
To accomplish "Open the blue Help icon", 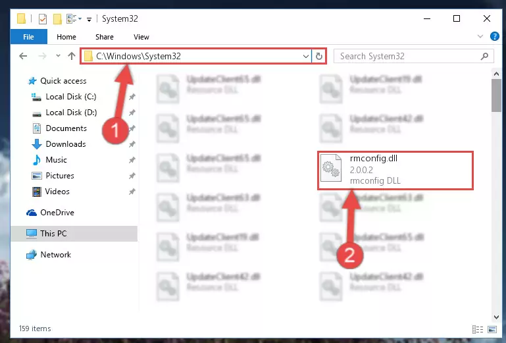I will tap(494, 36).
